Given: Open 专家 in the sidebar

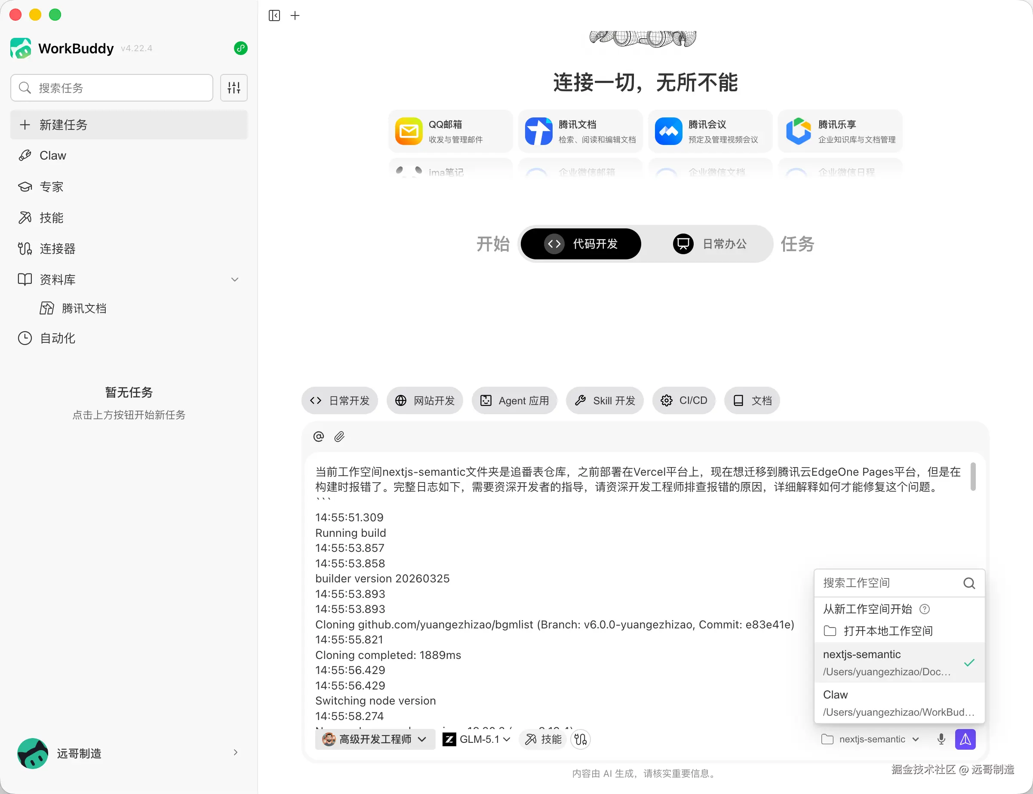Looking at the screenshot, I should (129, 187).
